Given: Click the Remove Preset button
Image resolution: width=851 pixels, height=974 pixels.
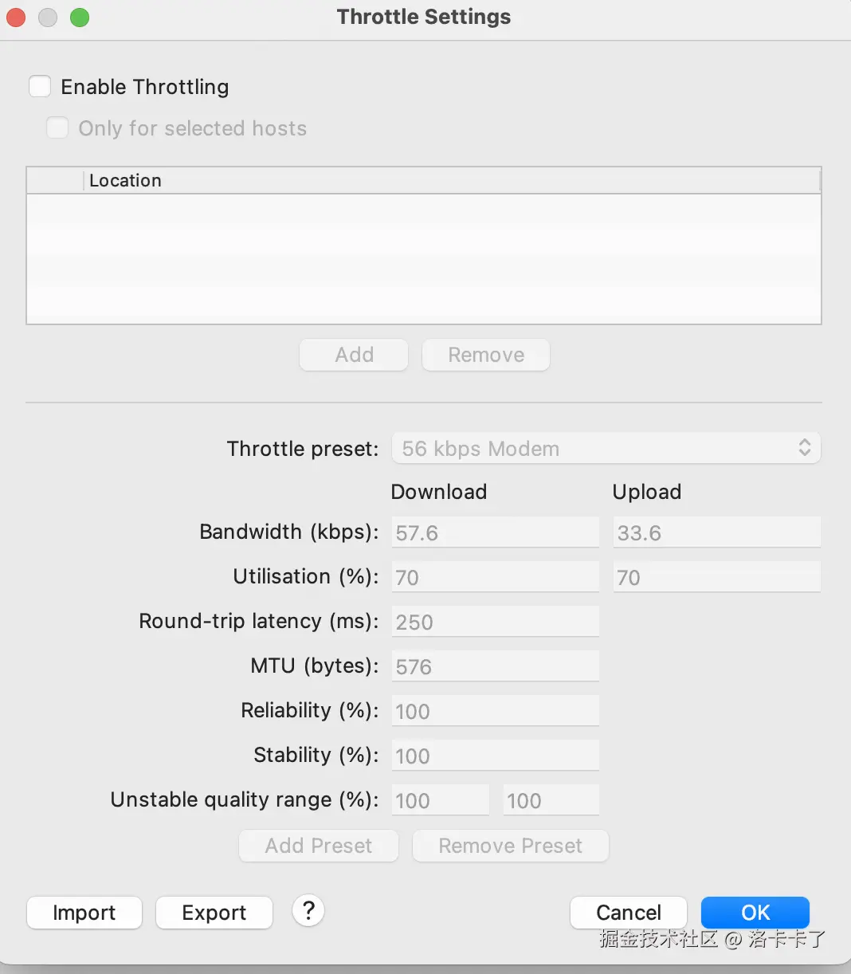Looking at the screenshot, I should [x=511, y=846].
